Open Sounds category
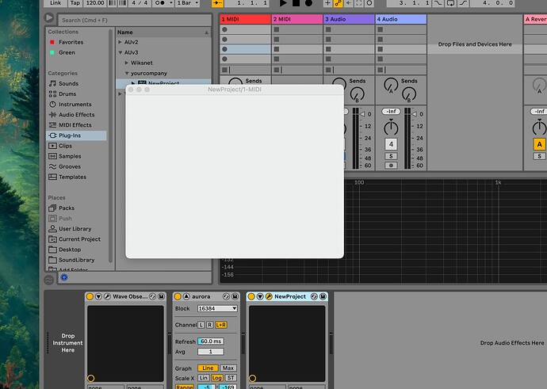This screenshot has height=389, width=547. tap(68, 84)
